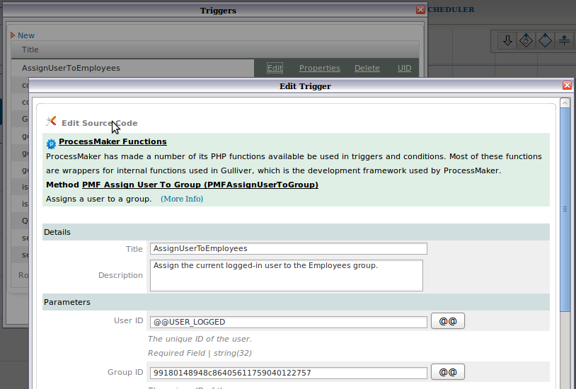The width and height of the screenshot is (576, 389).
Task: Click the Edit Source Code tools icon
Action: click(x=51, y=122)
